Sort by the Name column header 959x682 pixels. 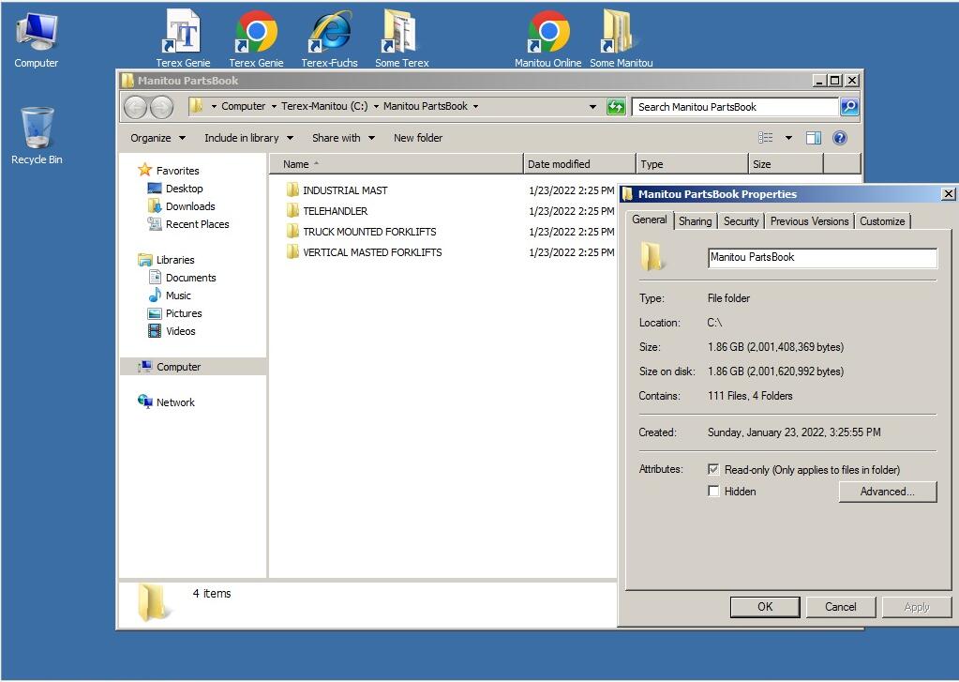(x=397, y=164)
